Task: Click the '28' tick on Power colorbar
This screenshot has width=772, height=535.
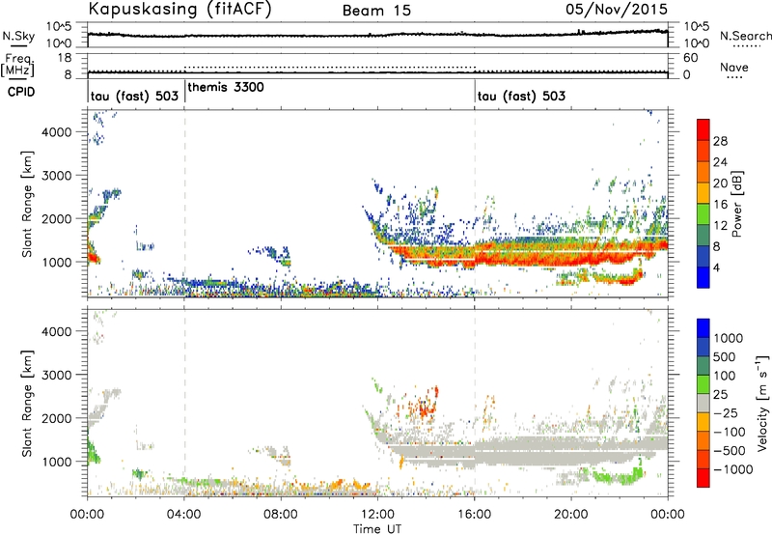Action: coord(720,141)
